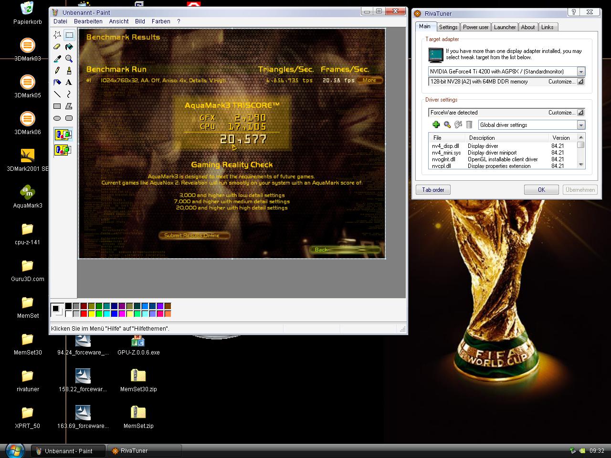Switch to the Power user tab
Viewport: 611px width, 458px height.
coord(476,27)
